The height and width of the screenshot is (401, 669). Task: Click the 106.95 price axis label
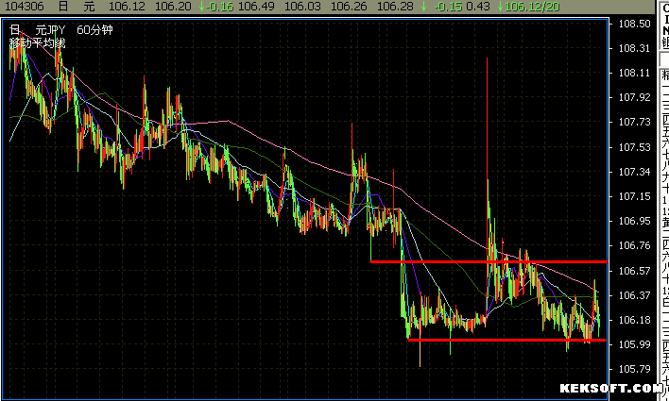[634, 221]
